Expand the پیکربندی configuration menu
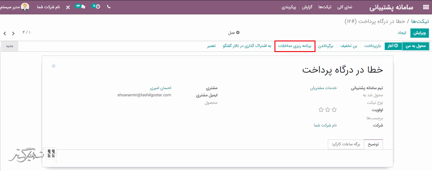 [289, 7]
